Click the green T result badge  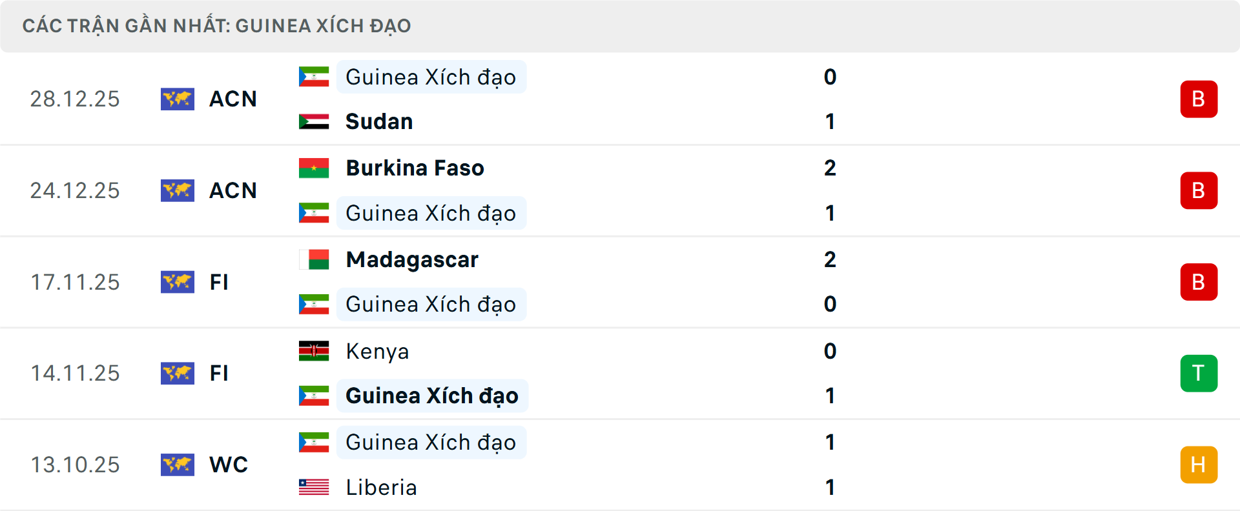(x=1199, y=373)
